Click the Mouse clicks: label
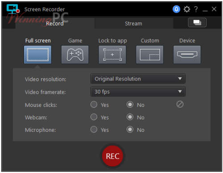Viewport: 223px width, 173px height. click(x=41, y=105)
